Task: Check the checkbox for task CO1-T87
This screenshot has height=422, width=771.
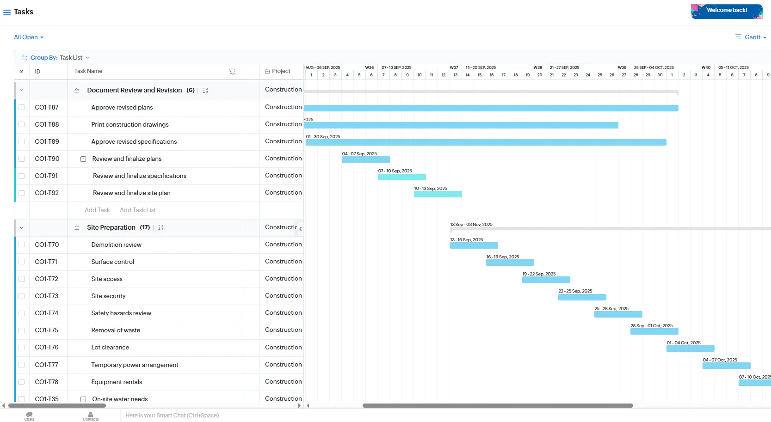Action: (x=22, y=107)
